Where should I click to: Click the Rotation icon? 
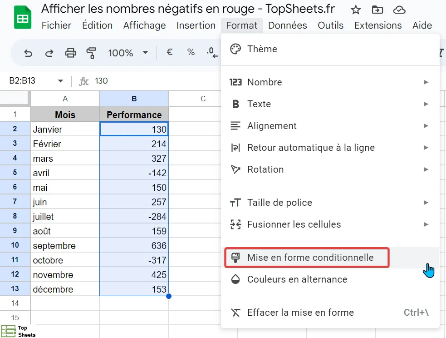click(x=235, y=169)
